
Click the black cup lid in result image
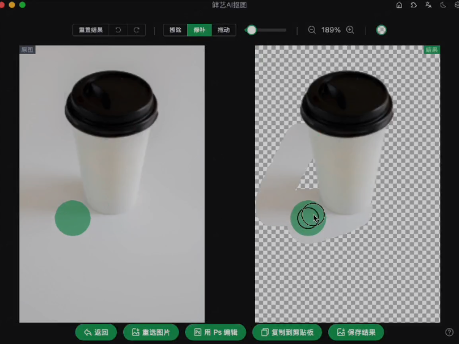[347, 103]
